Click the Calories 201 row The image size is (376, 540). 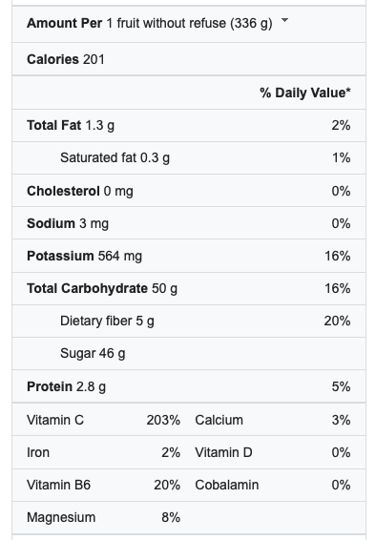[189, 59]
